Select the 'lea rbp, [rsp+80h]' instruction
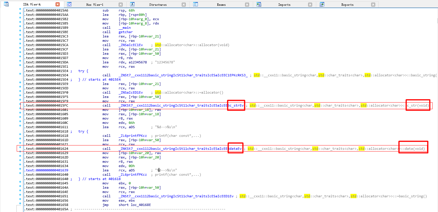The width and height of the screenshot is (438, 212). click(125, 15)
